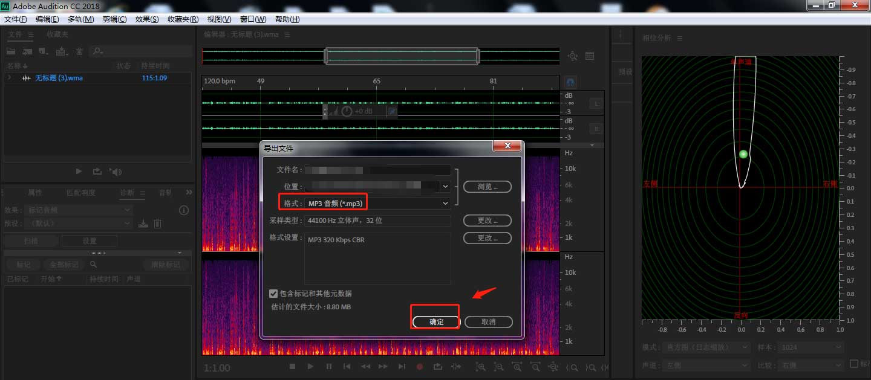
Task: Toggle the auto-play speaker icon in files panel
Action: click(116, 171)
